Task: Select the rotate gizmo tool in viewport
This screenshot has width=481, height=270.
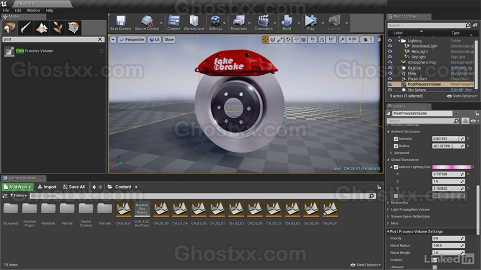Action: [x=273, y=39]
